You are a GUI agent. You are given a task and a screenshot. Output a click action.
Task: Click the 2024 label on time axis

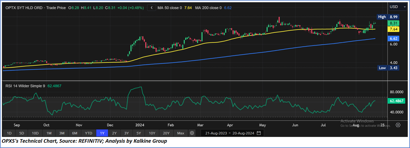[140, 125]
